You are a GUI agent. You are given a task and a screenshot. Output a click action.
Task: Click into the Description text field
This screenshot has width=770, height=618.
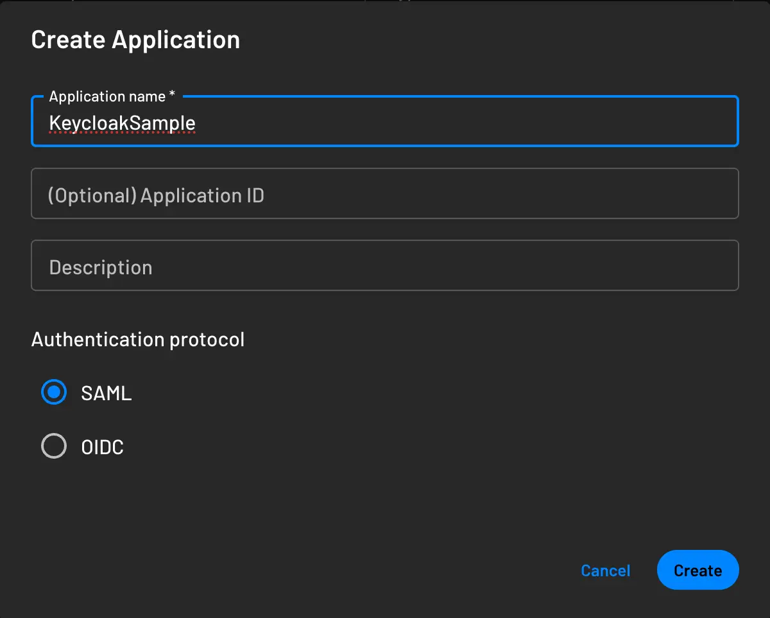click(x=385, y=265)
